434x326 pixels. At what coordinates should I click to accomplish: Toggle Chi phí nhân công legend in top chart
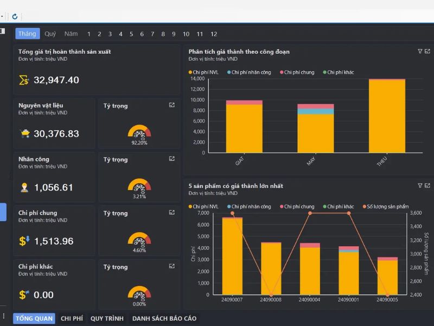click(x=251, y=72)
